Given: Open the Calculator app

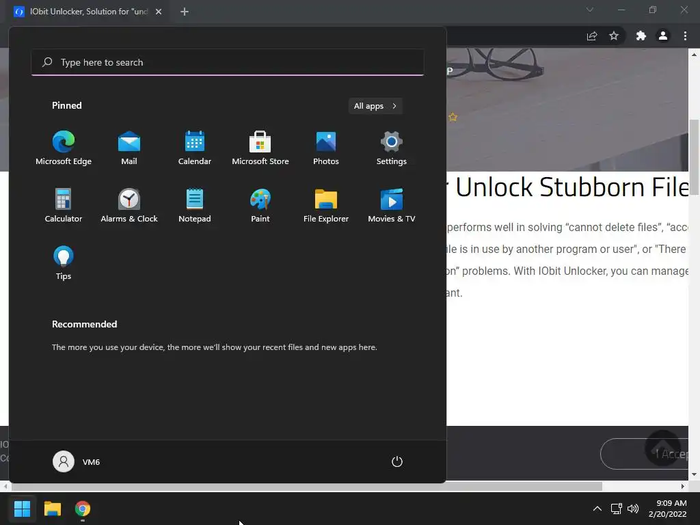Looking at the screenshot, I should [64, 205].
